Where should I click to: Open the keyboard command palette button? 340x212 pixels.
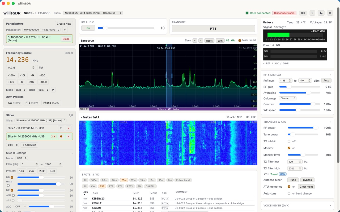click(x=303, y=13)
